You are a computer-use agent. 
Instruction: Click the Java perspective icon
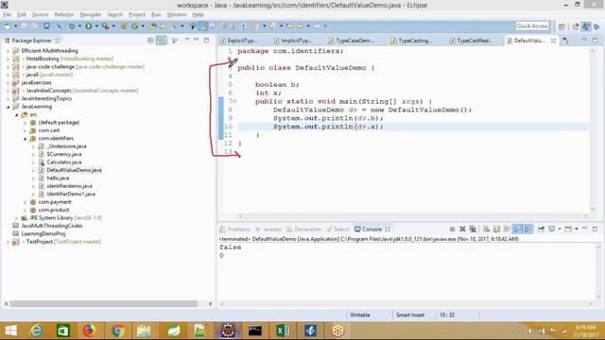pyautogui.click(x=586, y=26)
